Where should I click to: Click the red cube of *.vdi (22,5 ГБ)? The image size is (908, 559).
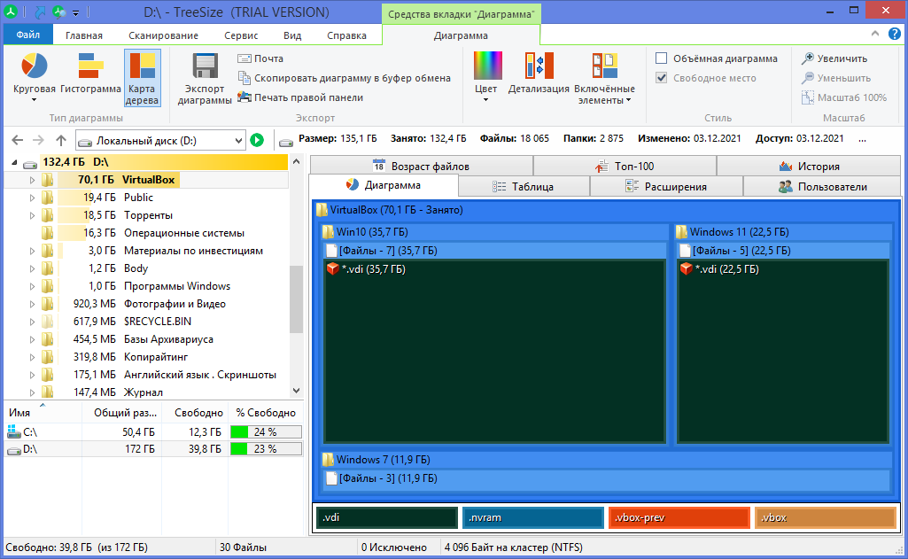coord(687,268)
